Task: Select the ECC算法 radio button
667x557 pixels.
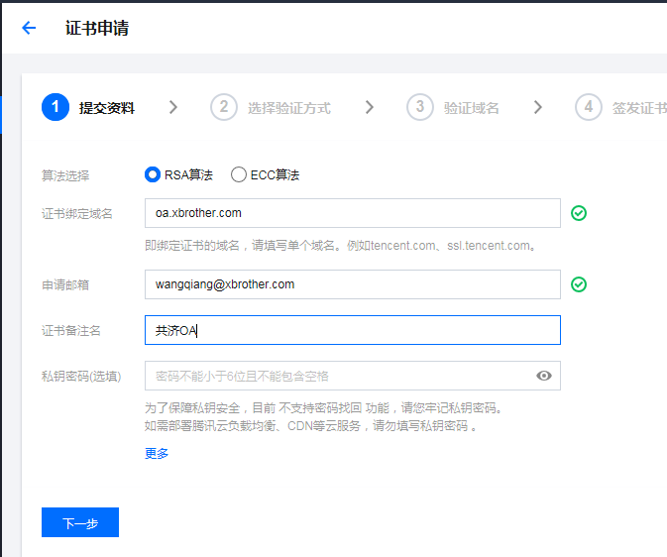Action: 239,174
